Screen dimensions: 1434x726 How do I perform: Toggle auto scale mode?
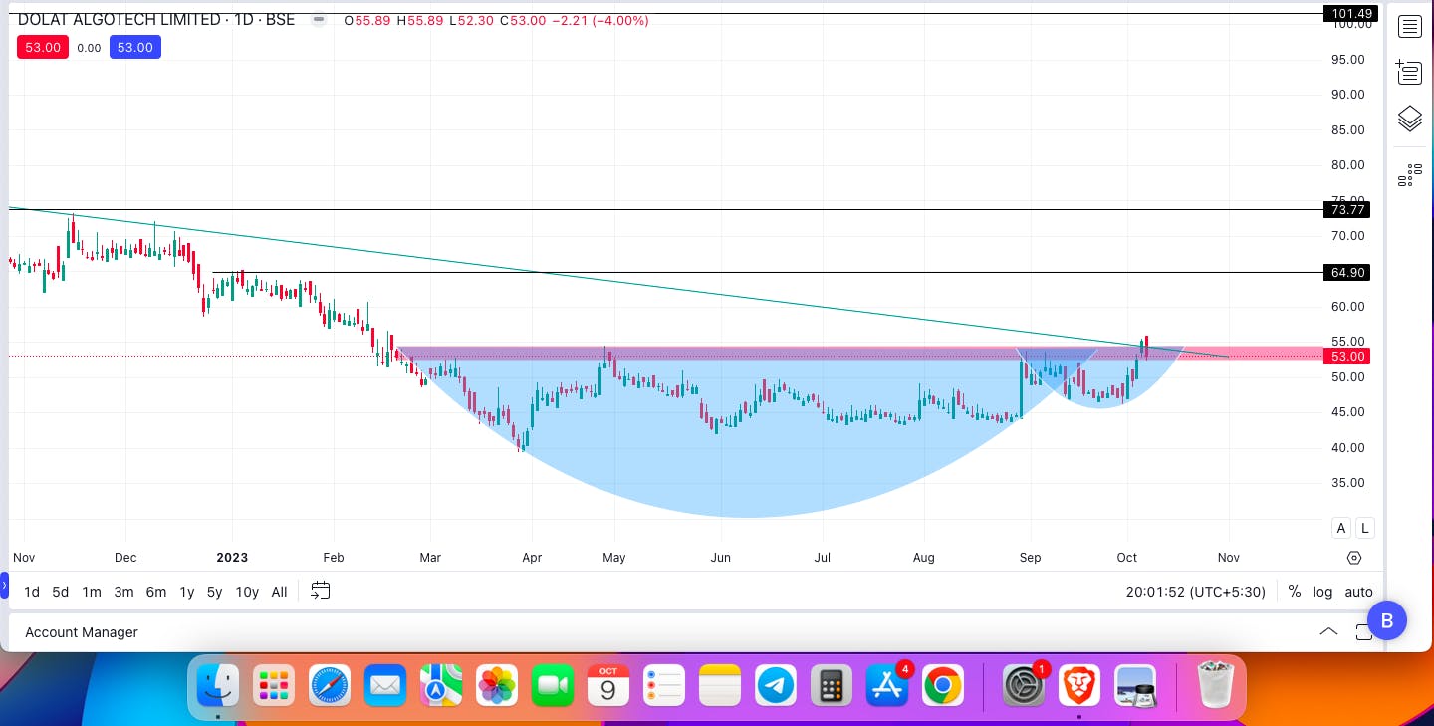pos(1358,592)
